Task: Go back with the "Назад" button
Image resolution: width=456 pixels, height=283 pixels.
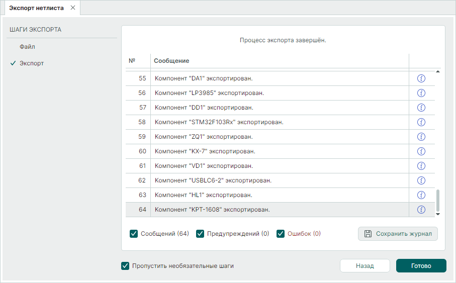Action: (364, 266)
